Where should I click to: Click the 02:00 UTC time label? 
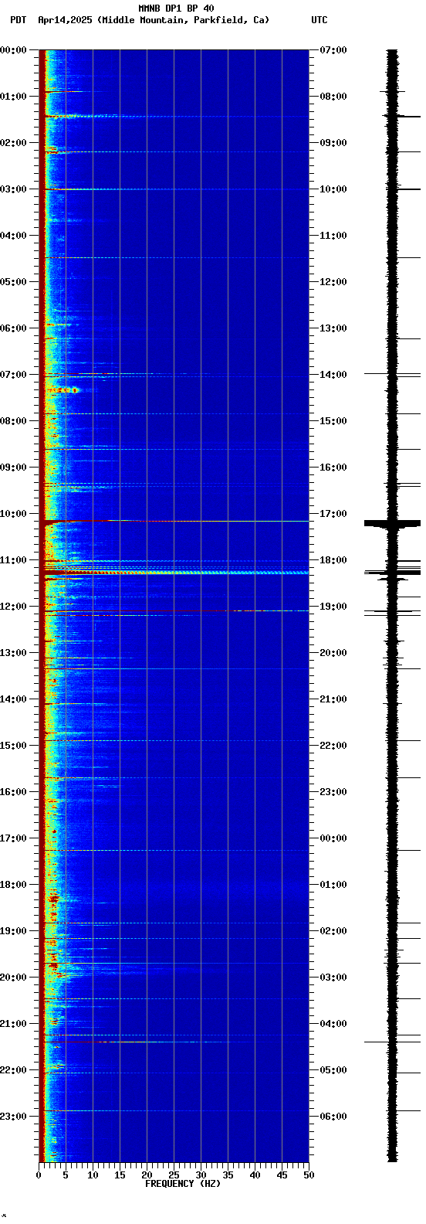pos(333,931)
